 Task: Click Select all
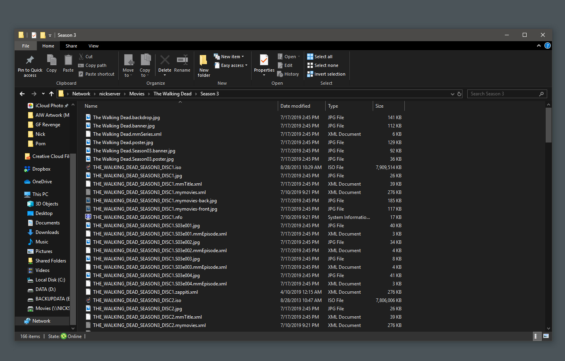click(x=320, y=57)
